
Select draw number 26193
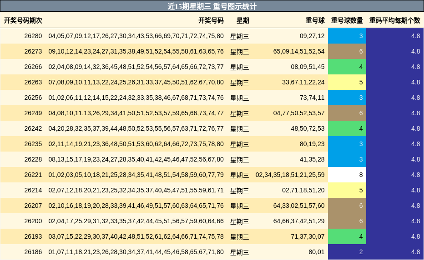pos(33,236)
